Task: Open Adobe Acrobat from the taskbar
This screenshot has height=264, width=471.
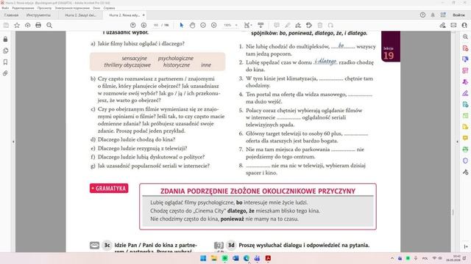Action: (x=268, y=258)
